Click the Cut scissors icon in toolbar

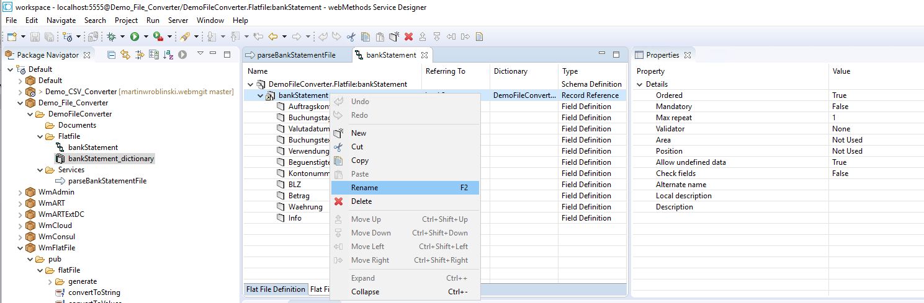coord(351,37)
